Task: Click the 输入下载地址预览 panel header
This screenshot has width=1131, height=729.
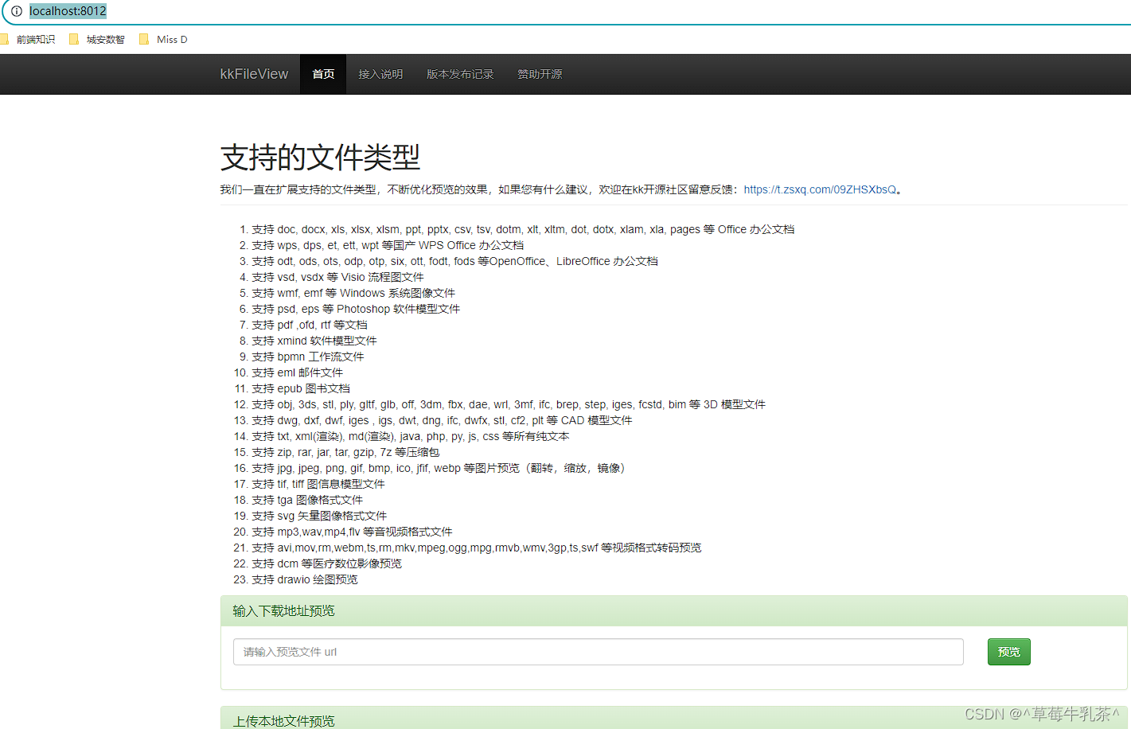Action: click(674, 611)
